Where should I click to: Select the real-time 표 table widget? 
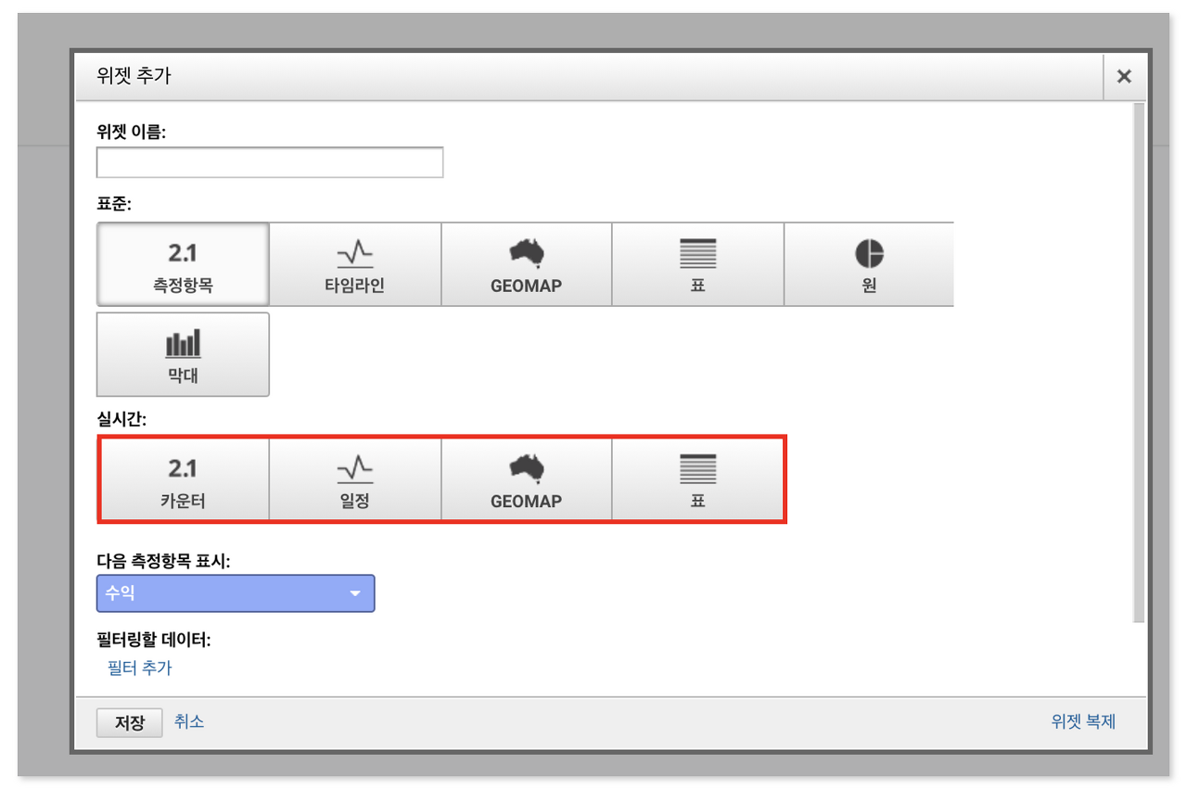[697, 479]
